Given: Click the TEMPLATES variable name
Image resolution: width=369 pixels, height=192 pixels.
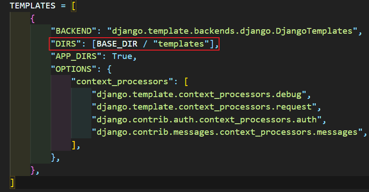Looking at the screenshot, I should (x=32, y=6).
